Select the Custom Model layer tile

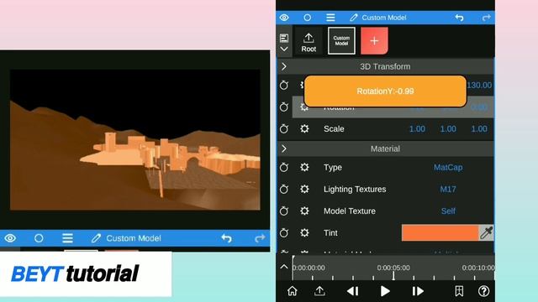341,41
